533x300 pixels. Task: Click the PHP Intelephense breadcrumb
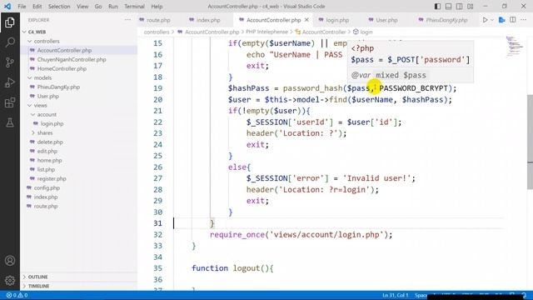pos(266,32)
